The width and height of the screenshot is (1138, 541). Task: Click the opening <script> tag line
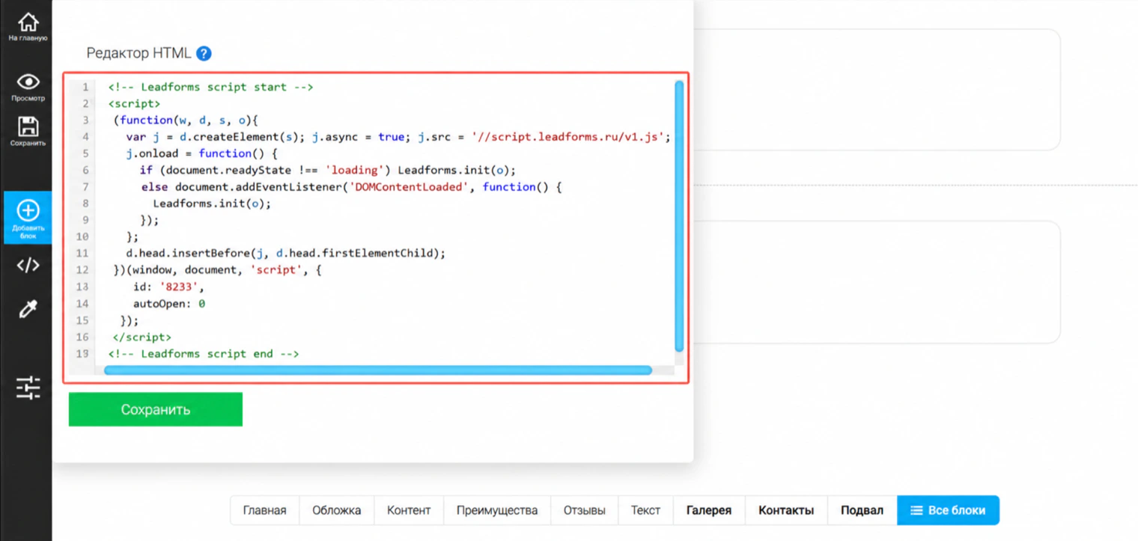134,103
